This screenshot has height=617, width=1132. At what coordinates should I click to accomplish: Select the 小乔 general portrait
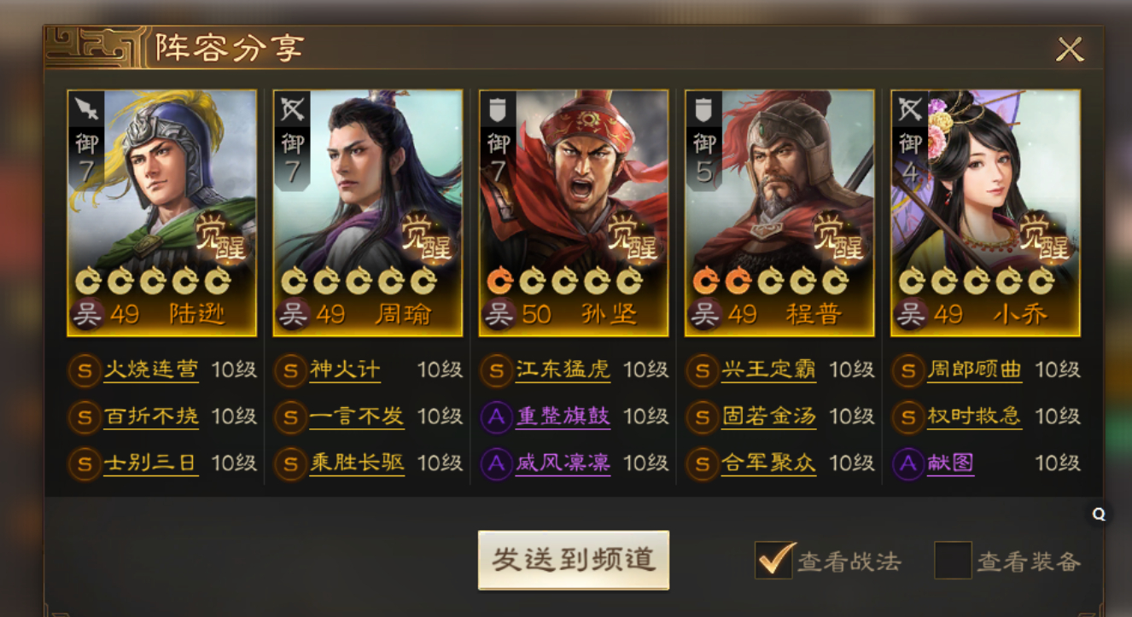tap(985, 212)
